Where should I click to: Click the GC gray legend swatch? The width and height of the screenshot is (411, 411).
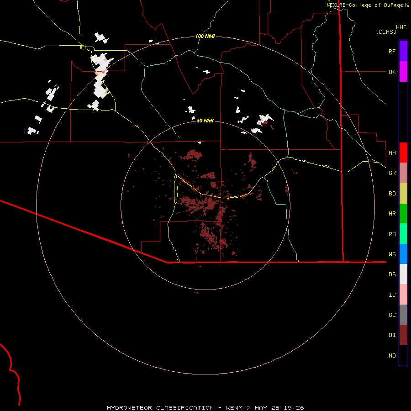403,315
